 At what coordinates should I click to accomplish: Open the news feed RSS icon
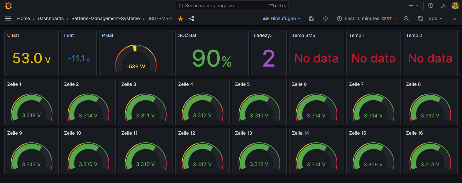coord(443,6)
